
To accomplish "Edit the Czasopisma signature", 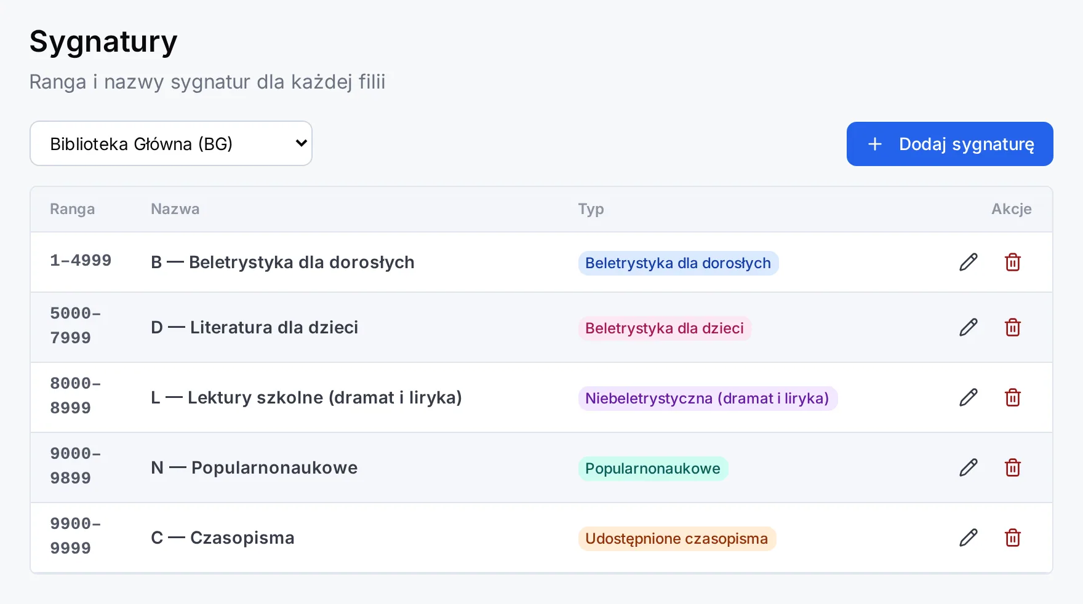I will coord(969,538).
